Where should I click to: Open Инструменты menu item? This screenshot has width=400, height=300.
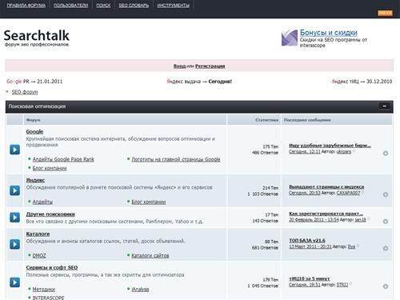coord(174,6)
